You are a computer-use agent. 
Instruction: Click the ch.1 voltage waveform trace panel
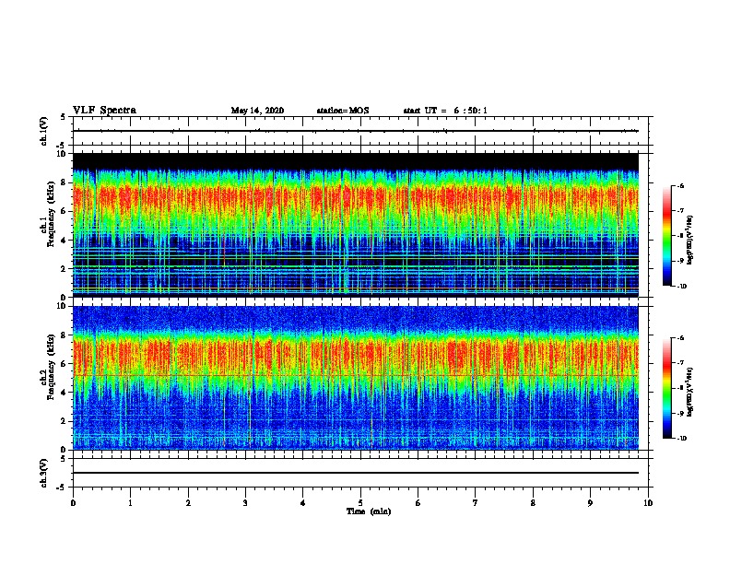360,131
